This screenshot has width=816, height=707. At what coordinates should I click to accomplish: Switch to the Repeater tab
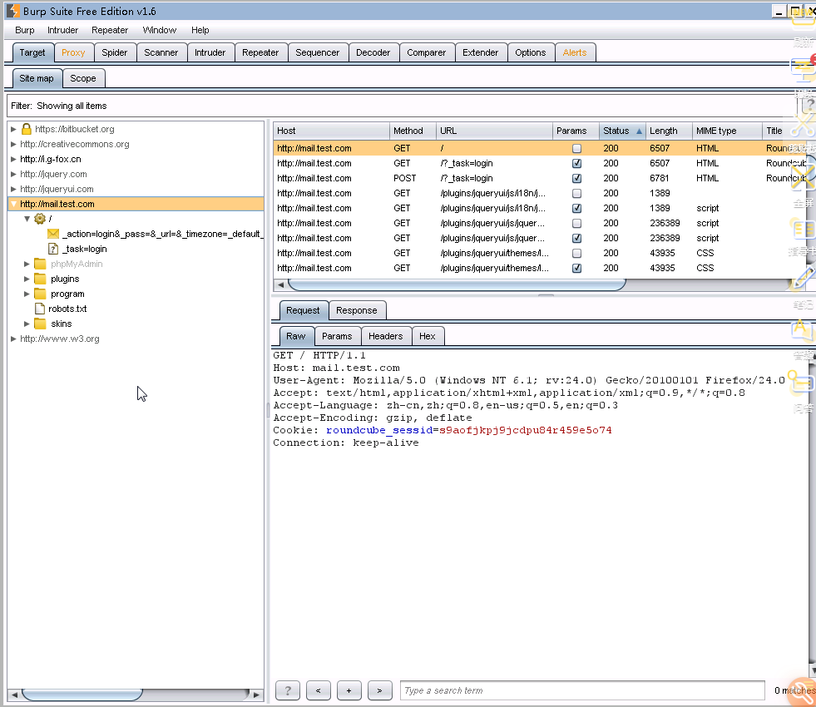260,52
